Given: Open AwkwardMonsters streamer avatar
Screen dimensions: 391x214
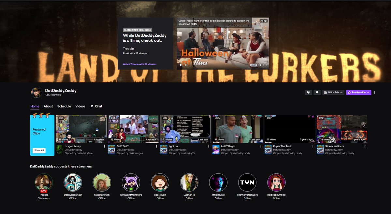Looking at the screenshot, I should [x=131, y=182].
